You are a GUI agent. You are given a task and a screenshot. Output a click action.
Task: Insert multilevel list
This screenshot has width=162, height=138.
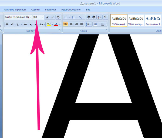click(81, 17)
